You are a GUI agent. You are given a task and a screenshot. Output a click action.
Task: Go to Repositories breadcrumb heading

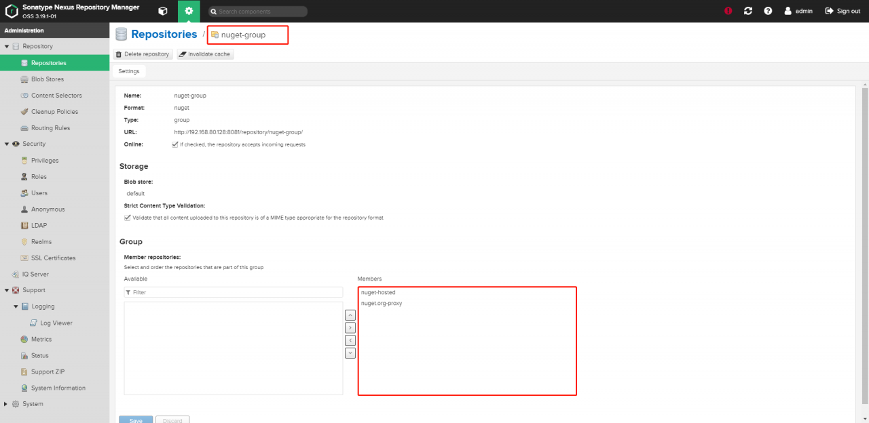point(164,34)
